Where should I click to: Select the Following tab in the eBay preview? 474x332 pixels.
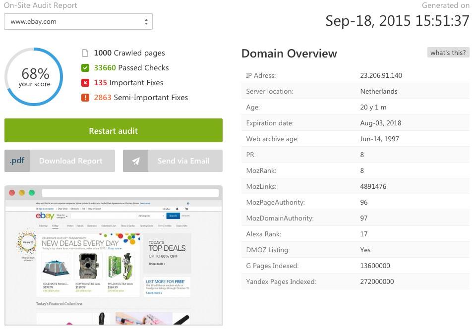43,226
